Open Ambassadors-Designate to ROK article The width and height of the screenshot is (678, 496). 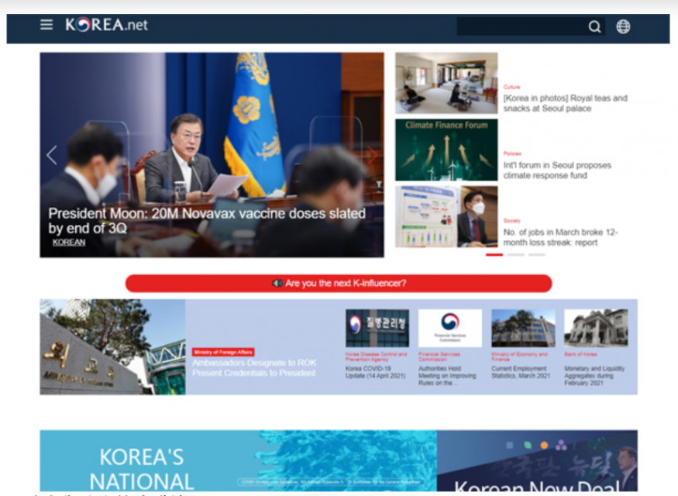click(x=254, y=367)
